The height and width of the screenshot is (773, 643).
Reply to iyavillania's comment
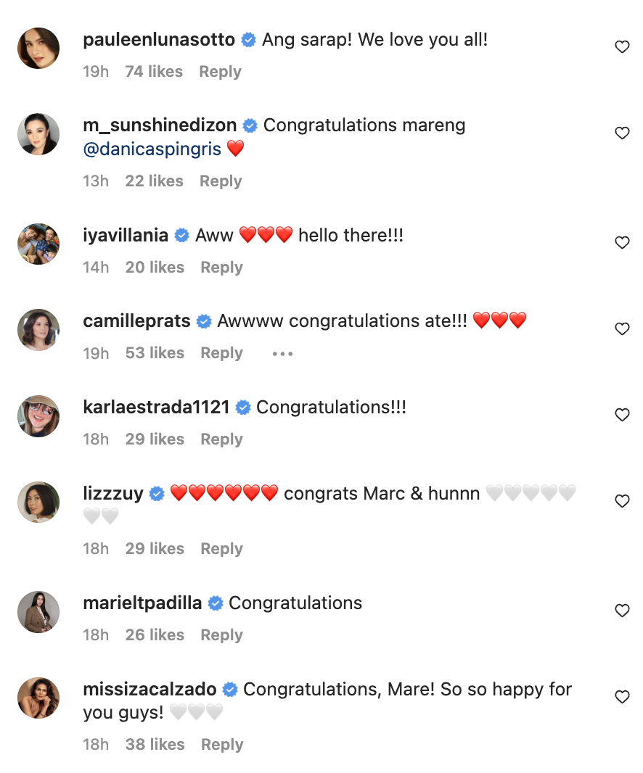point(221,267)
